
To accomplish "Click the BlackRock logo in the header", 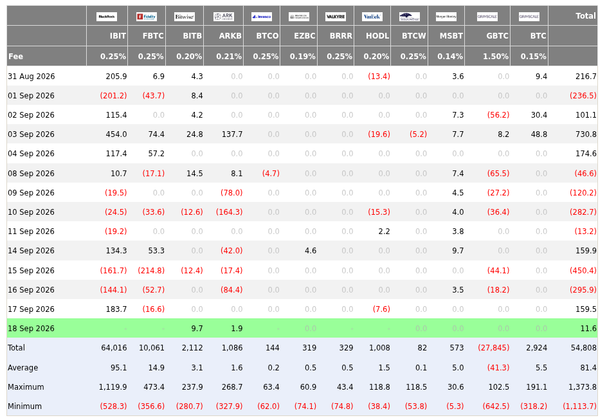I will [107, 17].
